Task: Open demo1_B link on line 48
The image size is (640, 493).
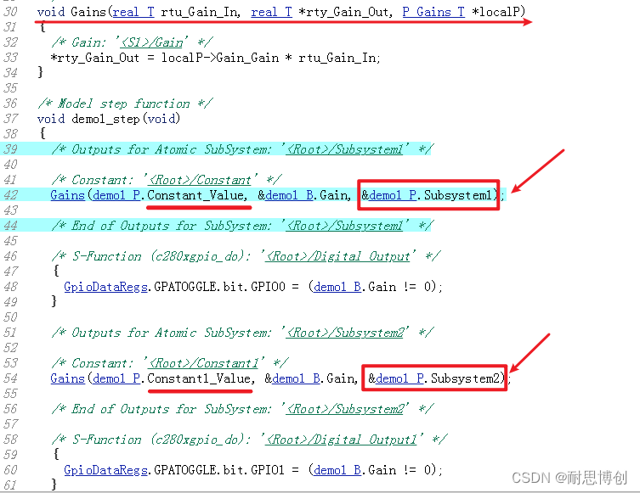Action: pyautogui.click(x=337, y=287)
